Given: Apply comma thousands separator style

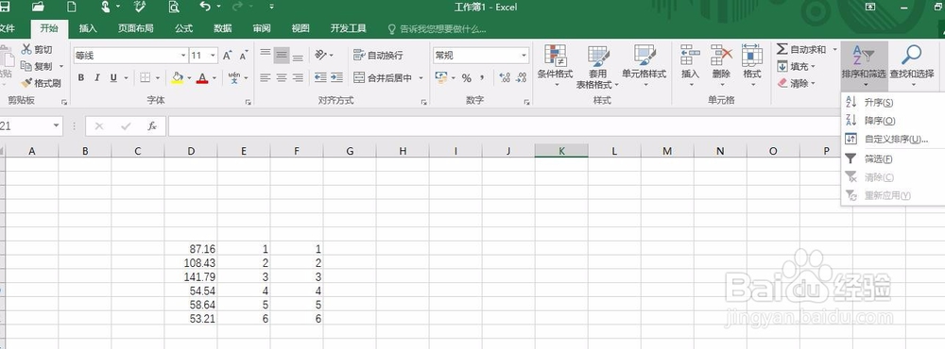Looking at the screenshot, I should [482, 77].
